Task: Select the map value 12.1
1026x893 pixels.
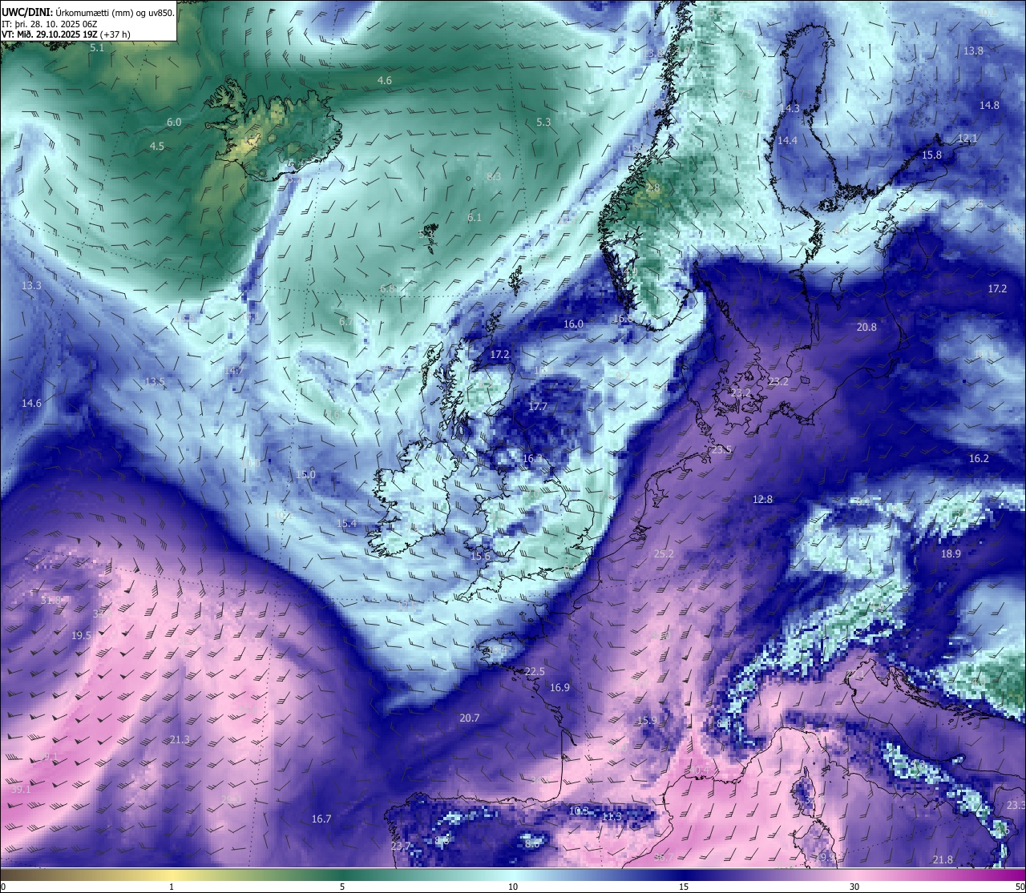Action: coord(967,139)
